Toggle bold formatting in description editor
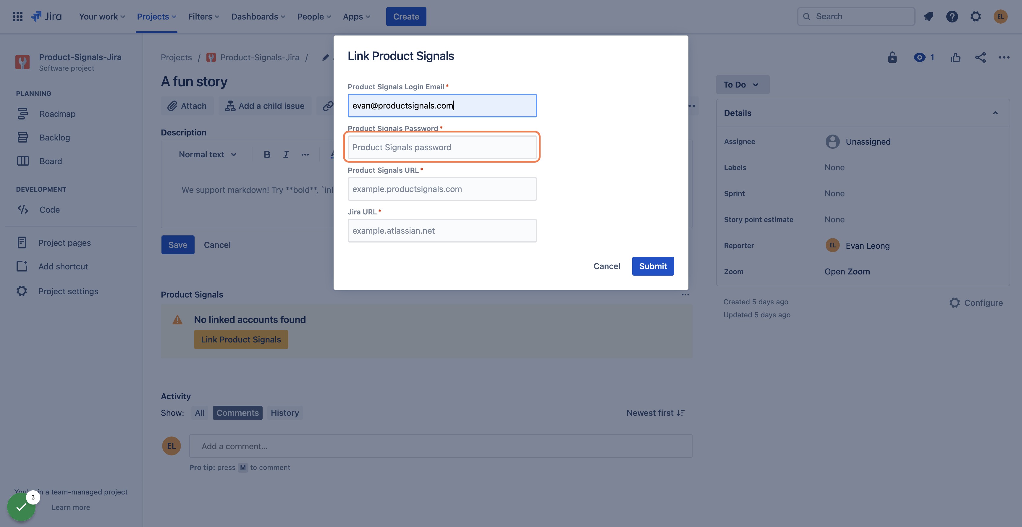This screenshot has width=1022, height=527. pos(267,154)
